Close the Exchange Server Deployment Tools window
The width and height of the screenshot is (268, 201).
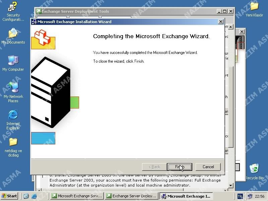(231, 11)
